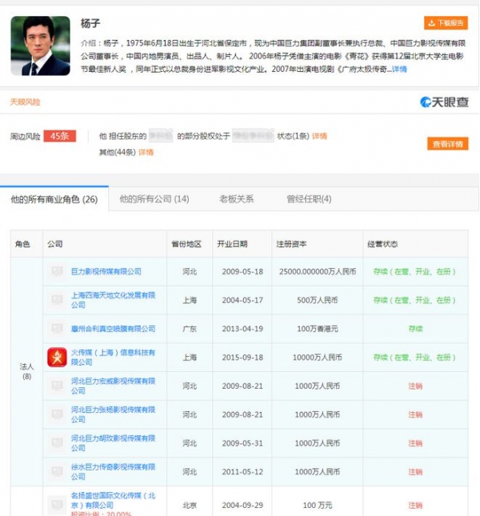Click placeholder logo beside 河北巨力胡玫影视传媒
This screenshot has height=516, width=480.
click(x=57, y=443)
